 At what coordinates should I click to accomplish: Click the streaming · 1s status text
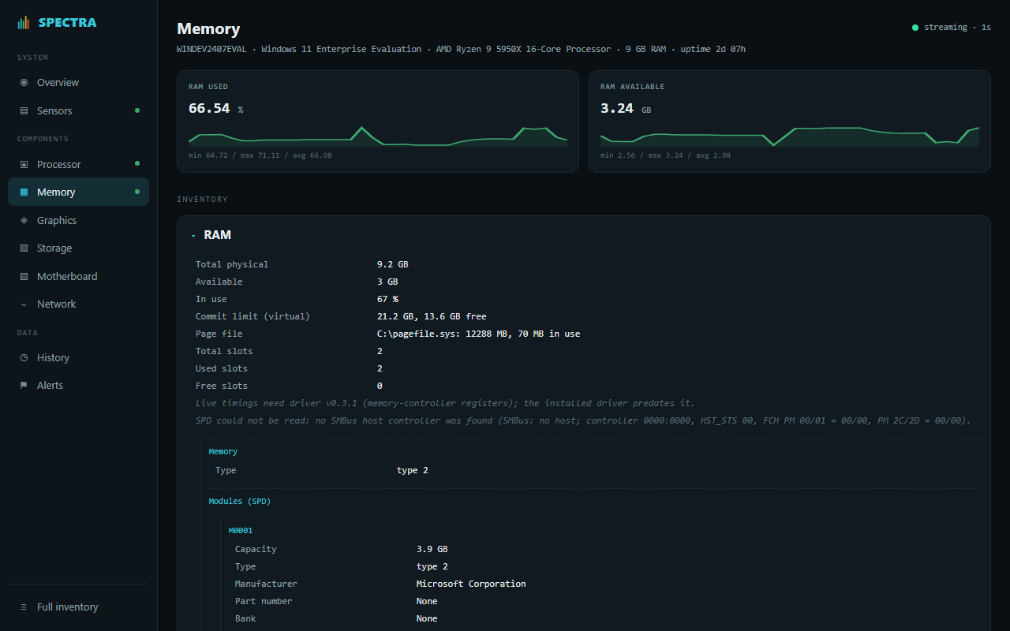coord(957,28)
